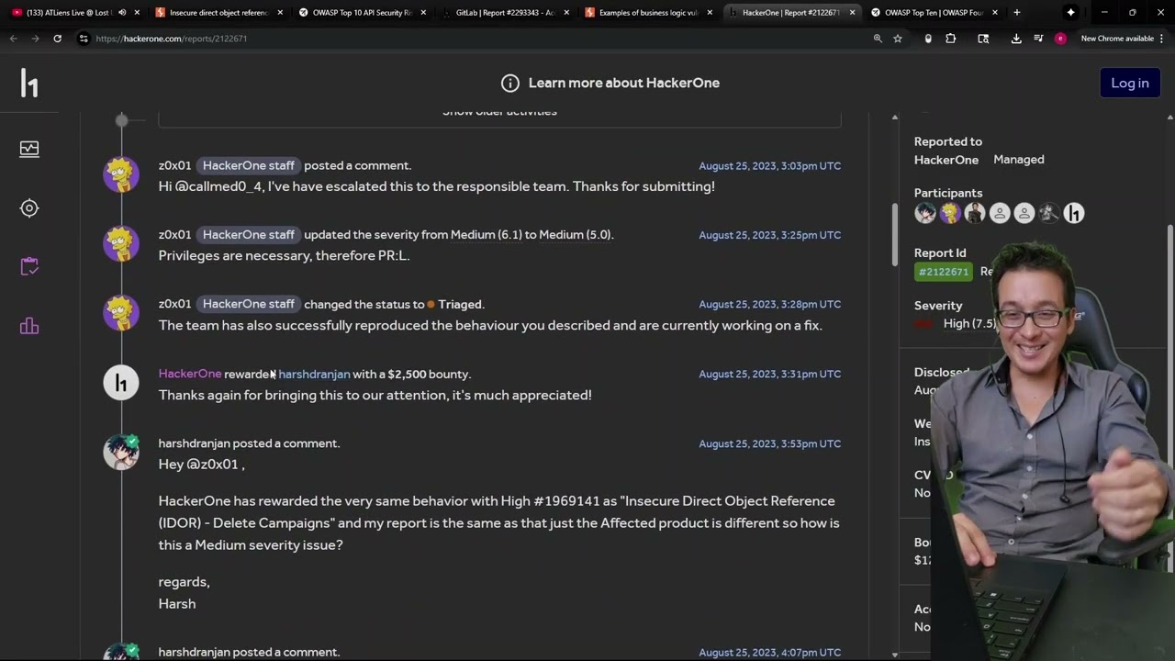This screenshot has width=1175, height=661.
Task: Open the Learn more about HackerOne link
Action: click(624, 83)
